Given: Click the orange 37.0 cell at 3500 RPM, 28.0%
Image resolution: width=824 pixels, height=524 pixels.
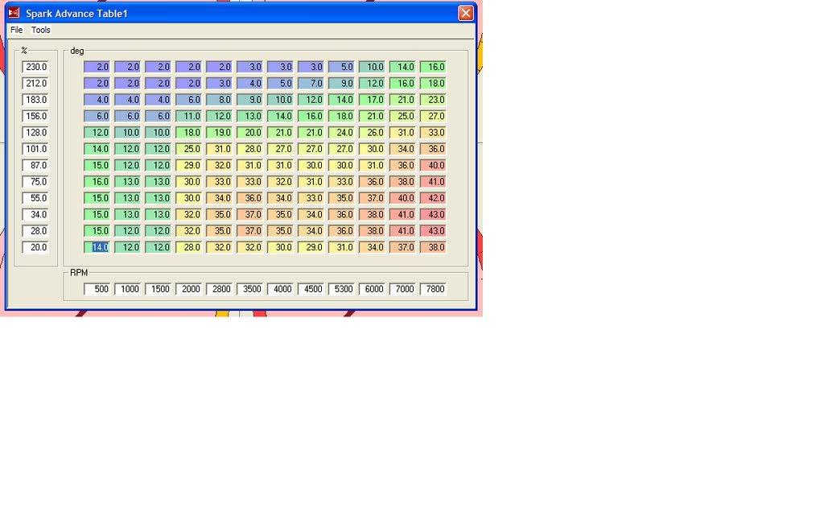Looking at the screenshot, I should [251, 231].
